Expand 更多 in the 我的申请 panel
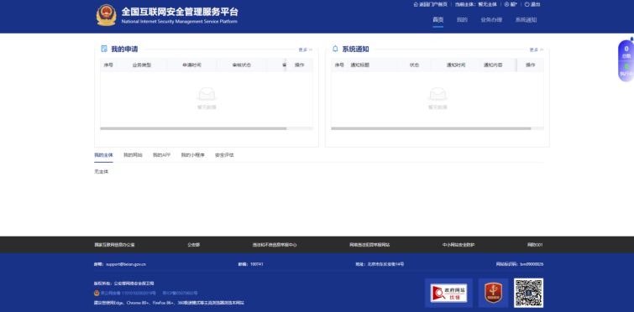 click(x=306, y=49)
